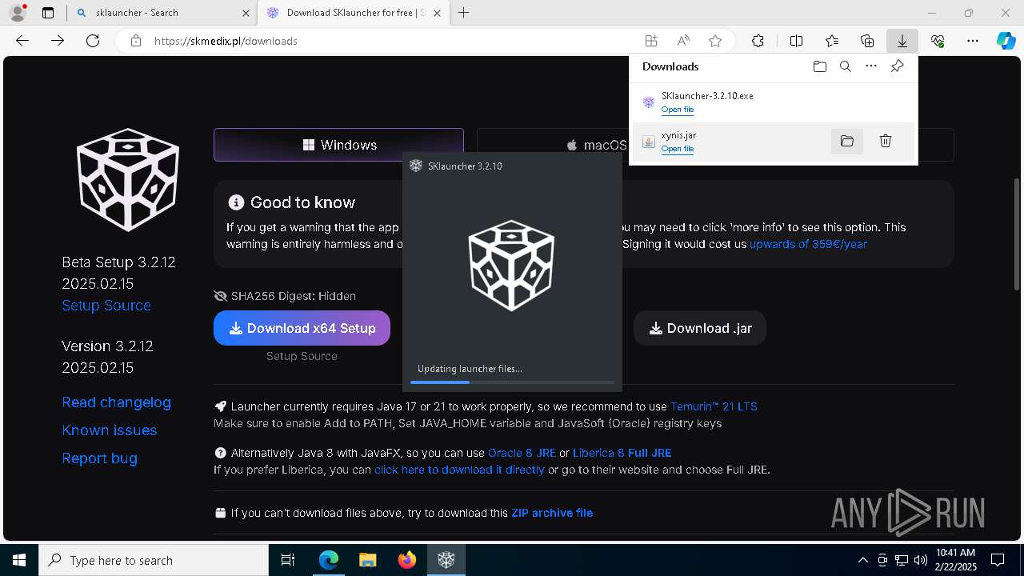Click SKlauncher logo on webpage

pyautogui.click(x=128, y=180)
